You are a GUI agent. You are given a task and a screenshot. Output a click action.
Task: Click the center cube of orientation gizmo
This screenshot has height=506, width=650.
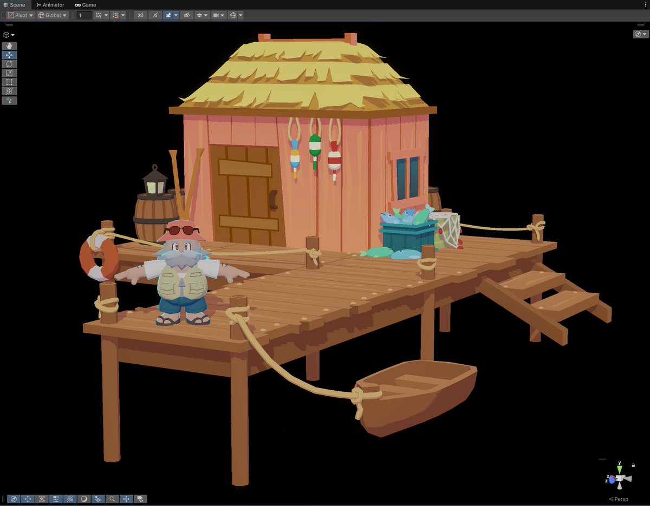(x=620, y=479)
